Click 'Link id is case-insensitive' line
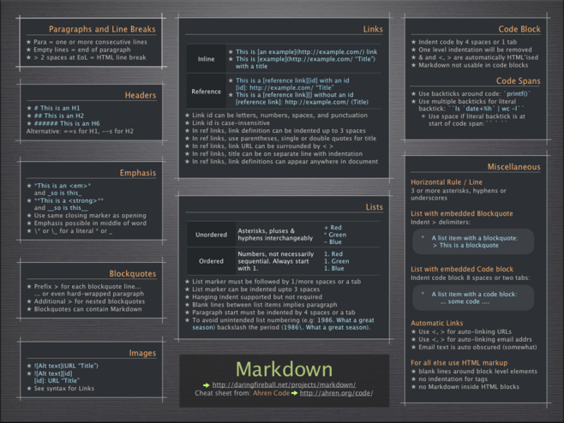 pos(231,123)
